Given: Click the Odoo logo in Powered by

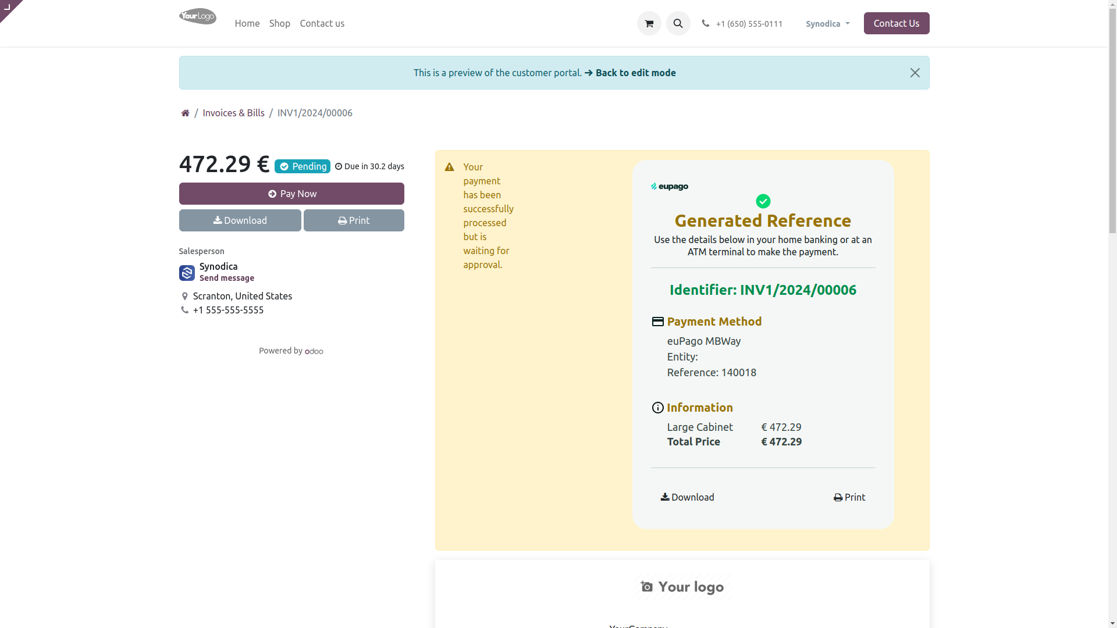Looking at the screenshot, I should coord(314,351).
